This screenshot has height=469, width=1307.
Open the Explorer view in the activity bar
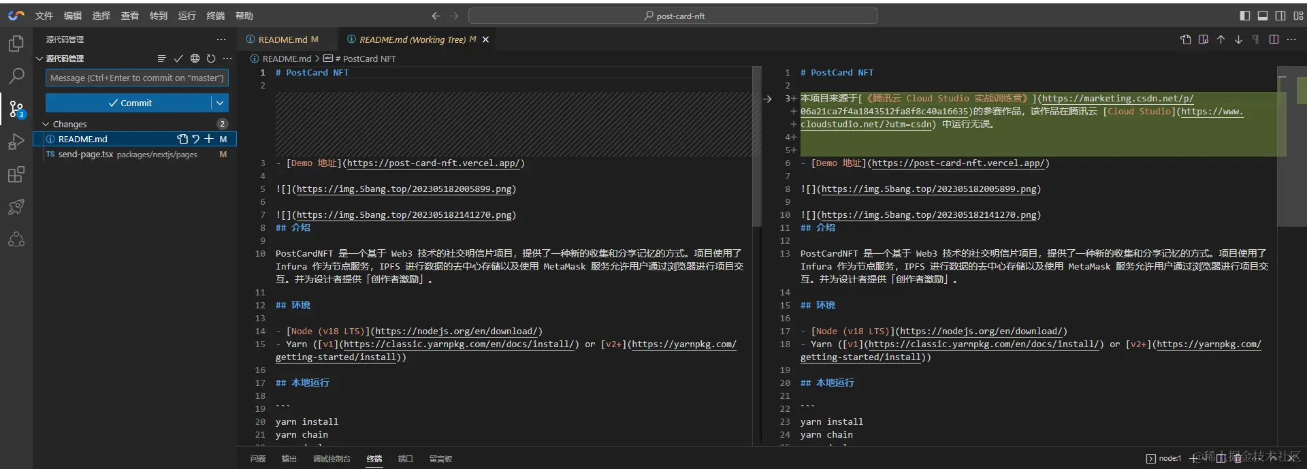coord(16,44)
